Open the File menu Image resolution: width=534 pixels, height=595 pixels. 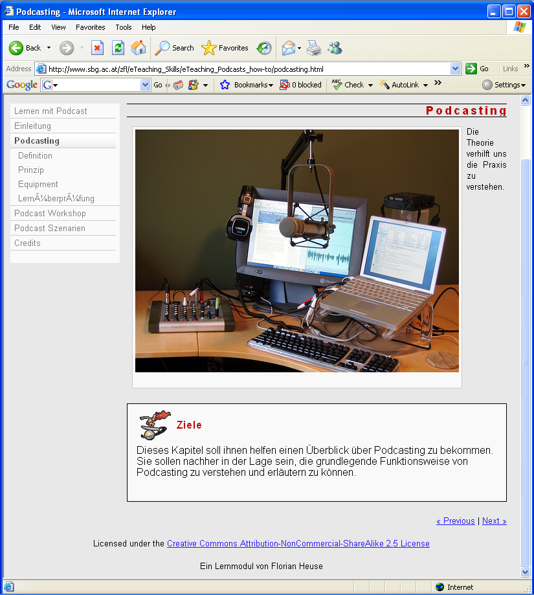click(x=14, y=27)
